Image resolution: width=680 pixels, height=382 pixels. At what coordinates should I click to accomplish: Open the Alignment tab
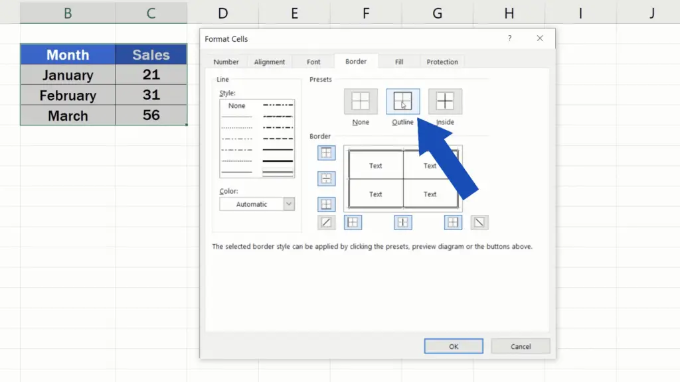coord(270,62)
